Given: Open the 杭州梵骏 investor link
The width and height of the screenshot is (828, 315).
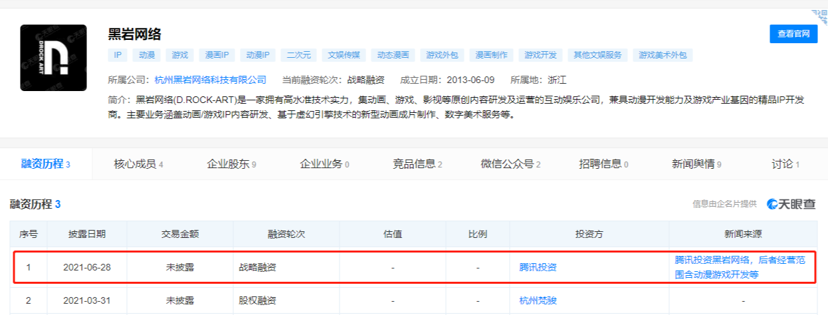Looking at the screenshot, I should click(x=538, y=300).
